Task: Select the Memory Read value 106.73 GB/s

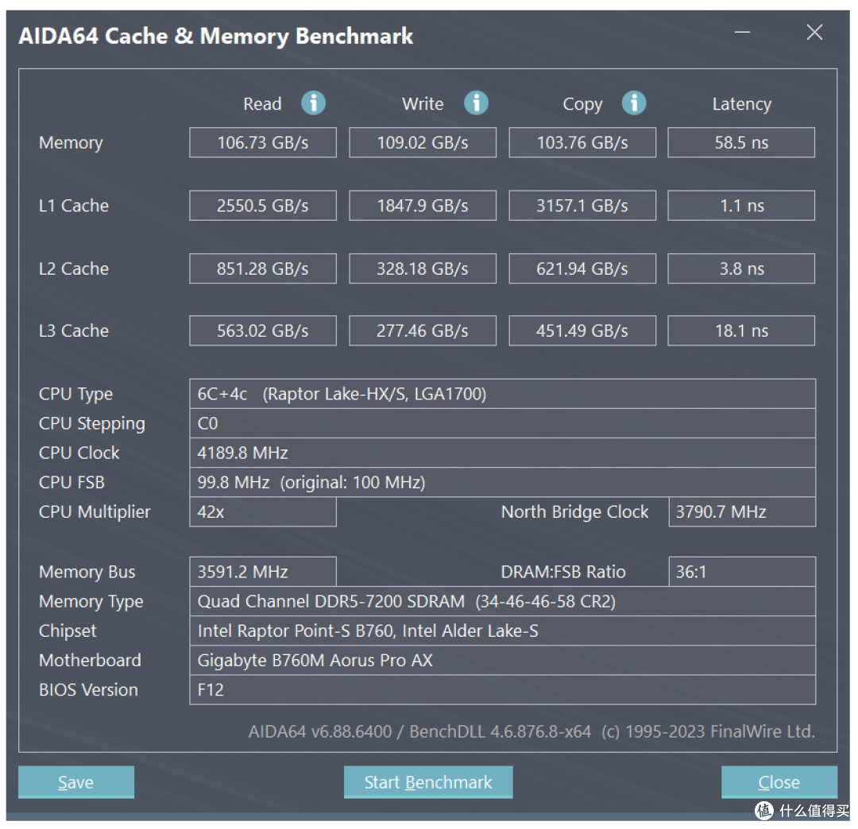Action: click(263, 143)
